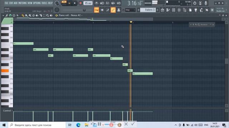
Task: Select the Select tool
Action: (x=44, y=15)
